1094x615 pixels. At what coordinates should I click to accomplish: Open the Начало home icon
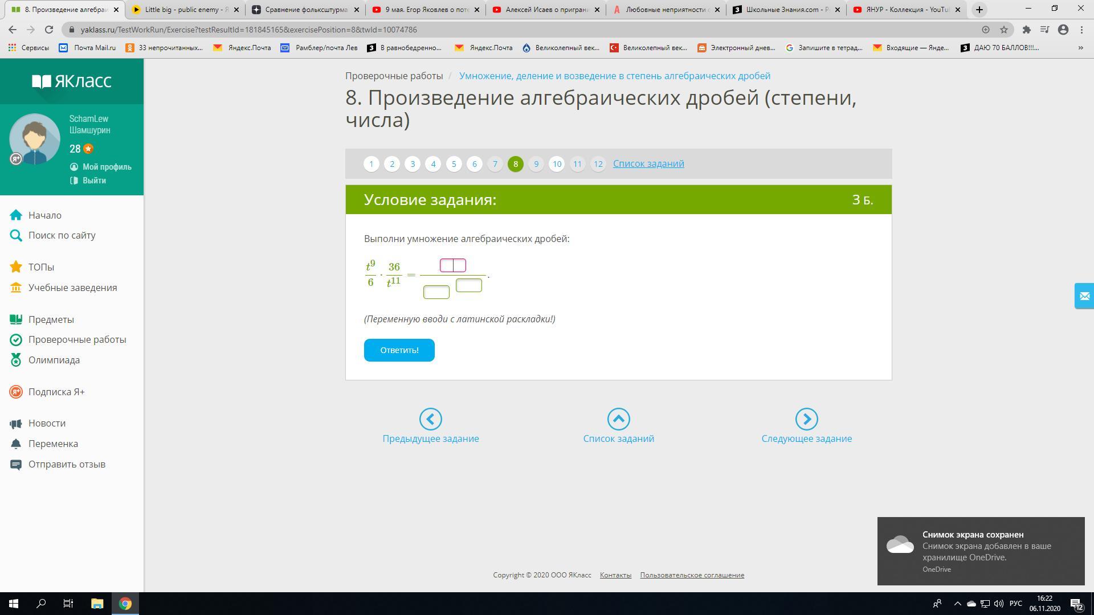(16, 215)
